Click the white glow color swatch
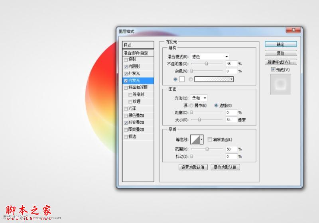The image size is (319, 223). (182, 79)
